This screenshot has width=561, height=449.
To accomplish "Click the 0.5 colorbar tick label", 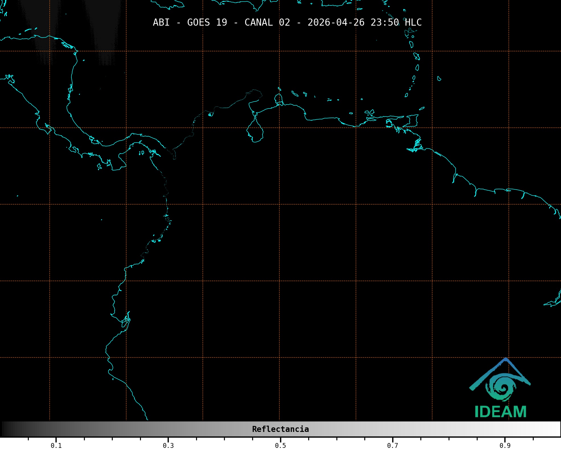I will point(280,446).
